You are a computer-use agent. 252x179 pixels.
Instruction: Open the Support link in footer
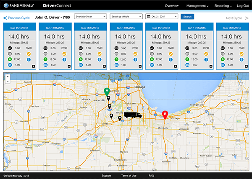[106, 176]
